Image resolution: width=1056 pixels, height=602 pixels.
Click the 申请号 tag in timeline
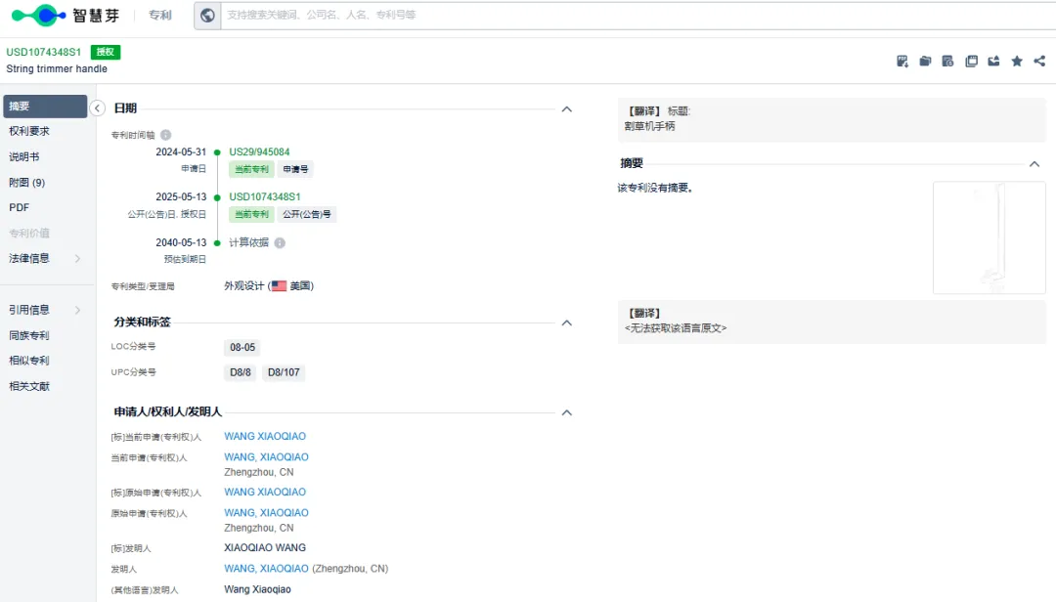[x=295, y=169]
